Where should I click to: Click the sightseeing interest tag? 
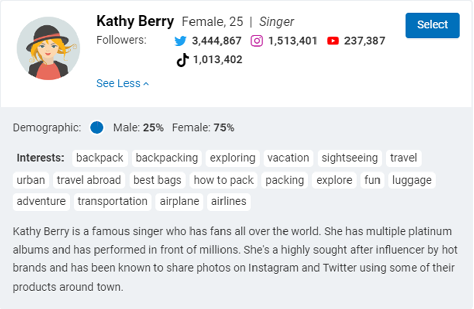(x=350, y=158)
